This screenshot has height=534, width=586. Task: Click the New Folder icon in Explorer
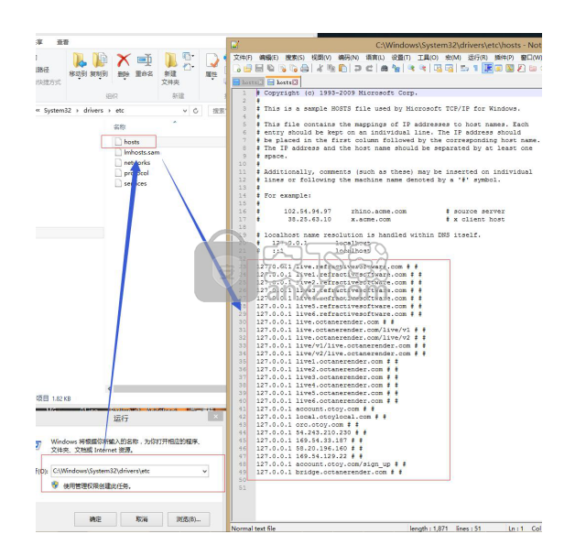(x=170, y=60)
